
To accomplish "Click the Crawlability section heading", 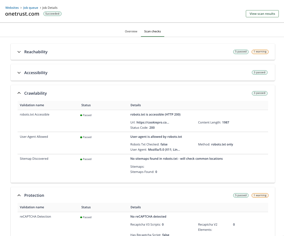I will (x=35, y=93).
